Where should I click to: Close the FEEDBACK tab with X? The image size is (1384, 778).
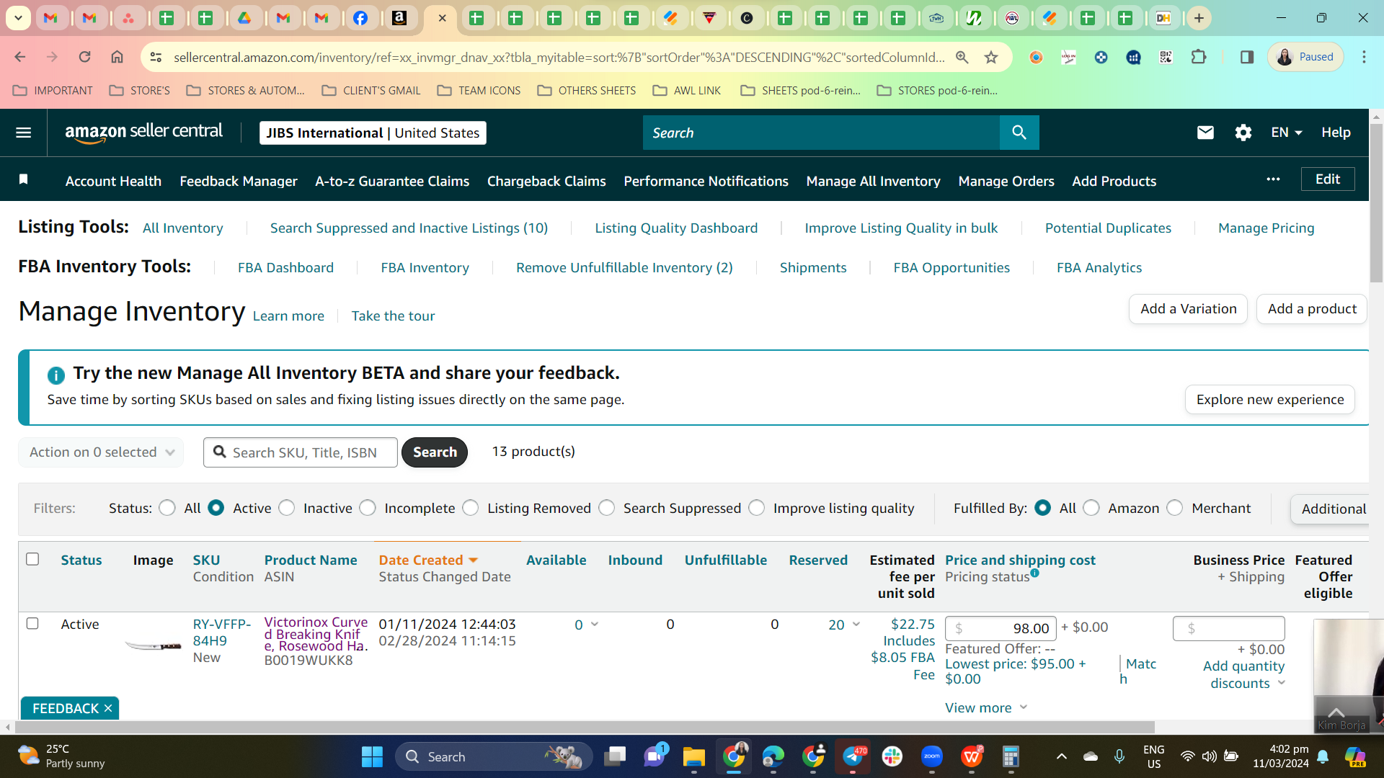coord(108,709)
